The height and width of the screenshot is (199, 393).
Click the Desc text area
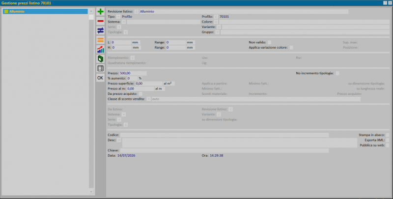[239, 142]
